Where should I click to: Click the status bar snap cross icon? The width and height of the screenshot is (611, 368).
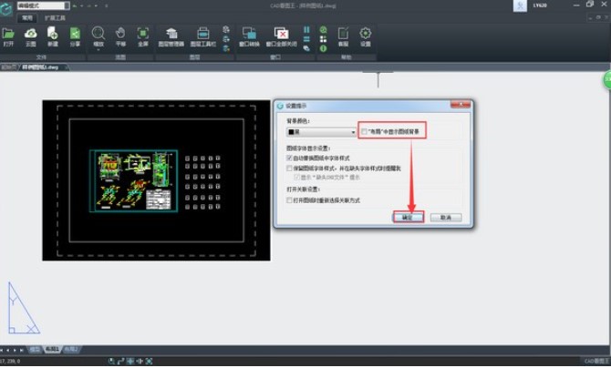coord(130,361)
